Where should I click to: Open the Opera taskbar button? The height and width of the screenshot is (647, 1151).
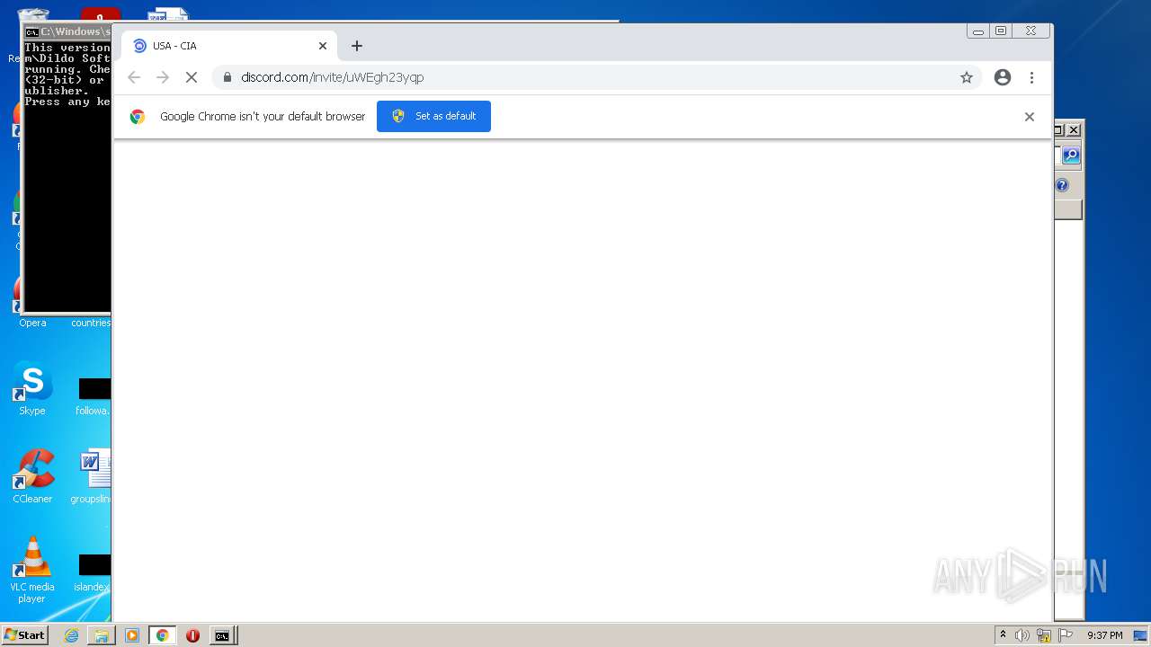click(192, 635)
